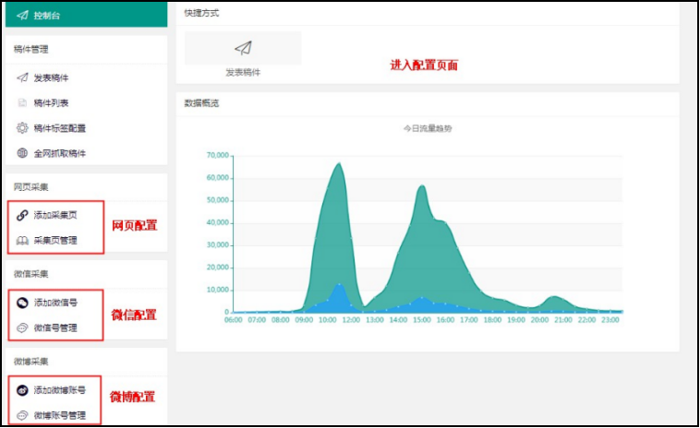Open 稿件标签配置 in the sidebar
The image size is (700, 428).
[x=60, y=128]
